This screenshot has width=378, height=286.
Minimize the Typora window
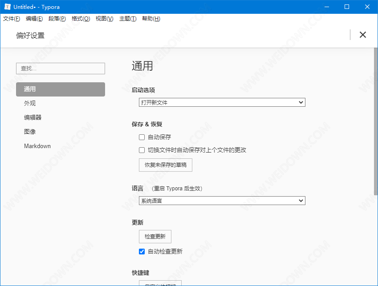[327, 7]
